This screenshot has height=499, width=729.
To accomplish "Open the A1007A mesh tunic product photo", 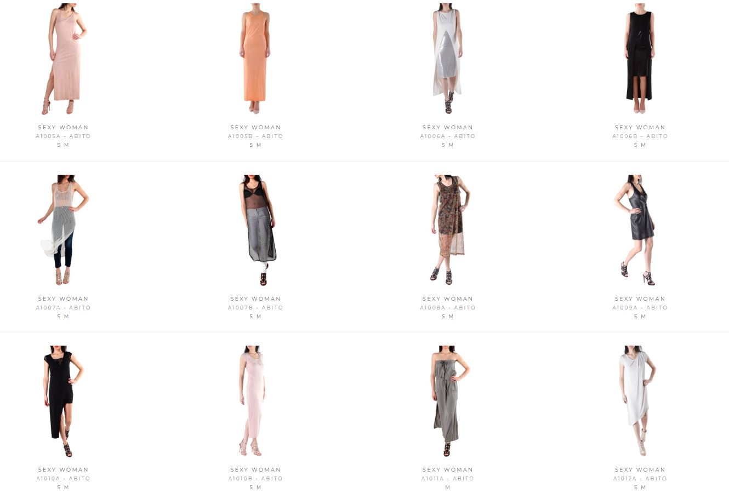I will pyautogui.click(x=63, y=230).
